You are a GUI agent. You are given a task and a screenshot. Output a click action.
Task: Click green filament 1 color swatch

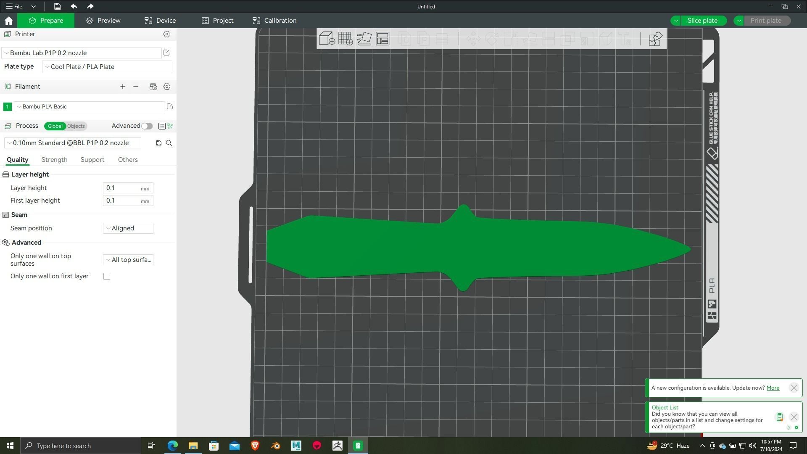tap(7, 107)
